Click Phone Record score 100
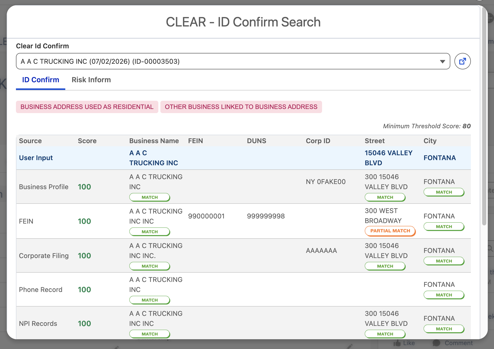The width and height of the screenshot is (494, 349). coord(84,290)
